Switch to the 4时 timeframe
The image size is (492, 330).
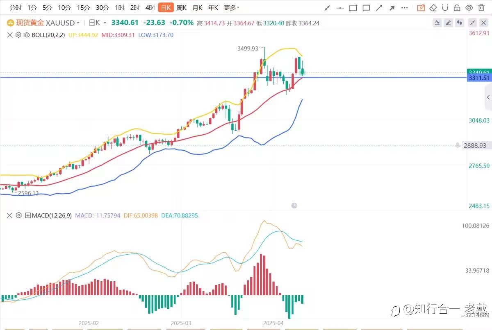(x=150, y=8)
